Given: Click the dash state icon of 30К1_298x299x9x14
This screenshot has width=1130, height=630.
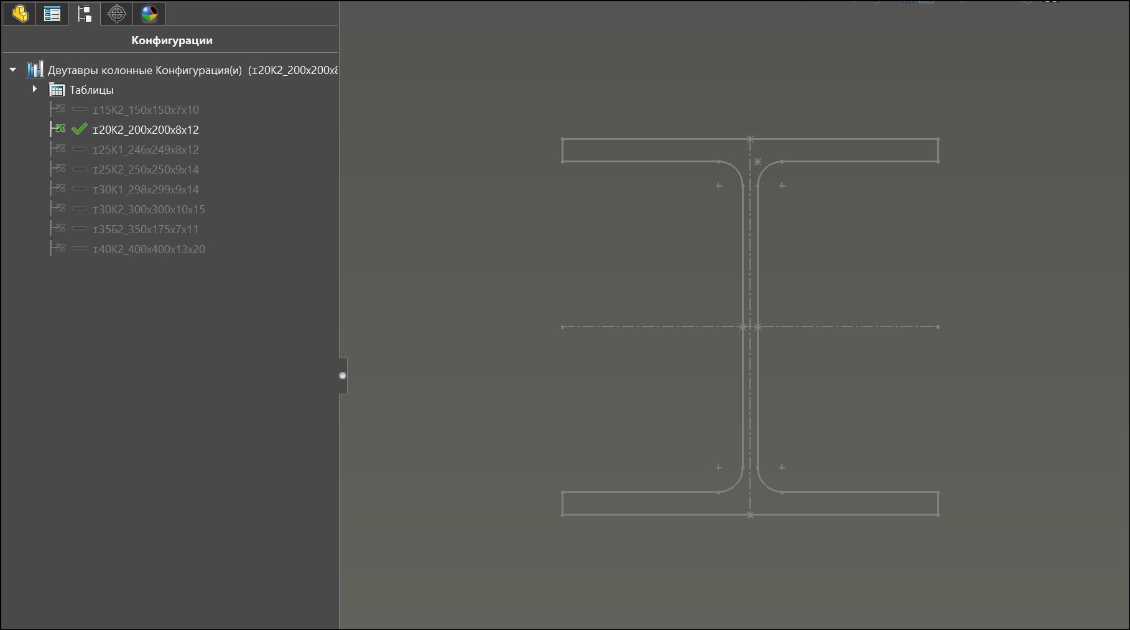Looking at the screenshot, I should (79, 188).
